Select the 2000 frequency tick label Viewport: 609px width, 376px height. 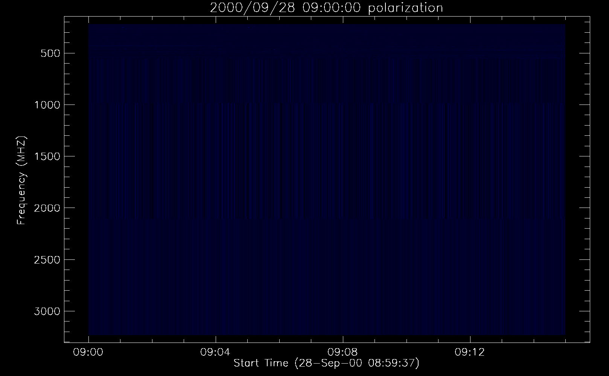(x=47, y=208)
